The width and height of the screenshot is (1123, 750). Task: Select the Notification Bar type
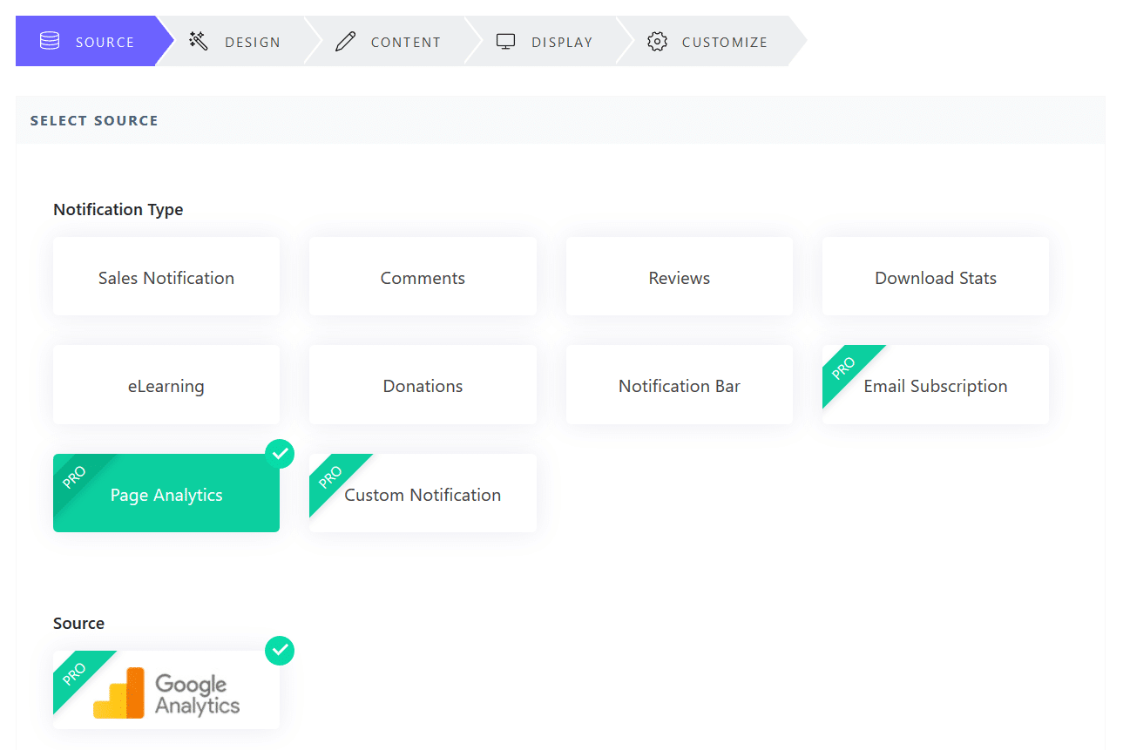pos(680,384)
